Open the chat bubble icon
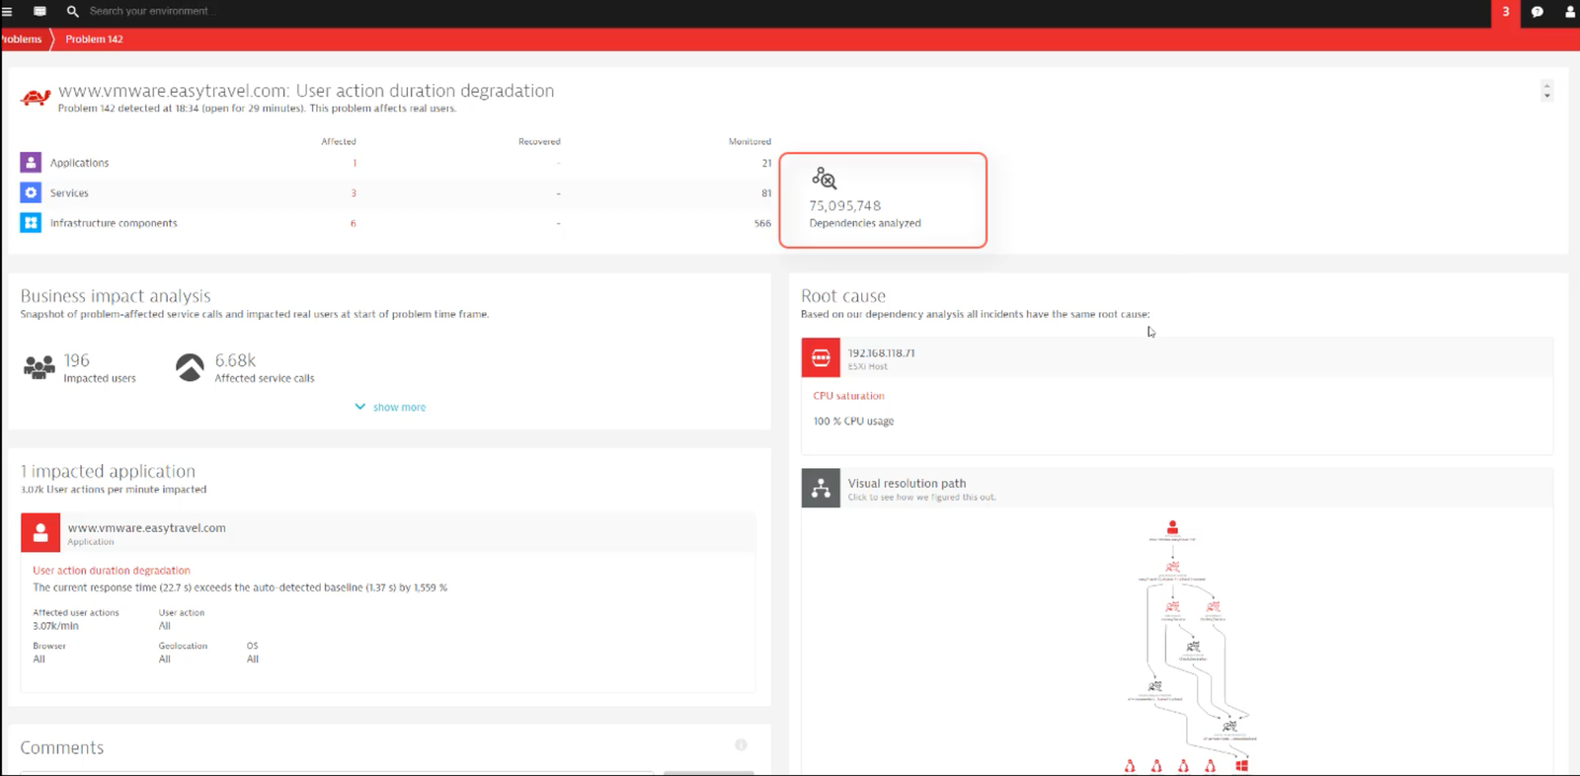This screenshot has width=1580, height=776. pyautogui.click(x=1537, y=12)
